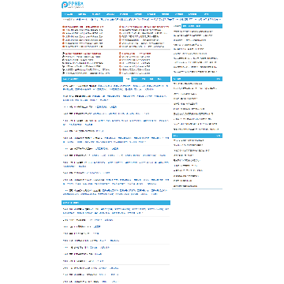
Task: Click the orange bullet of the last top-left list item
Action: coord(63,47)
